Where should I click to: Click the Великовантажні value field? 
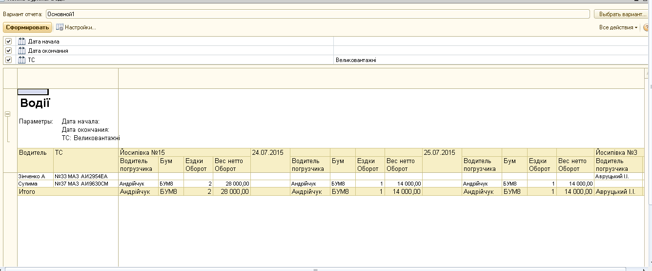pos(490,60)
